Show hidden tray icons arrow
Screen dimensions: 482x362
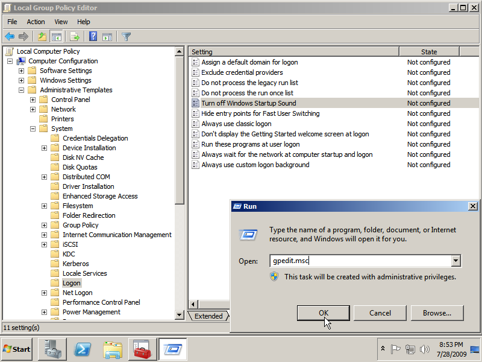(x=383, y=349)
